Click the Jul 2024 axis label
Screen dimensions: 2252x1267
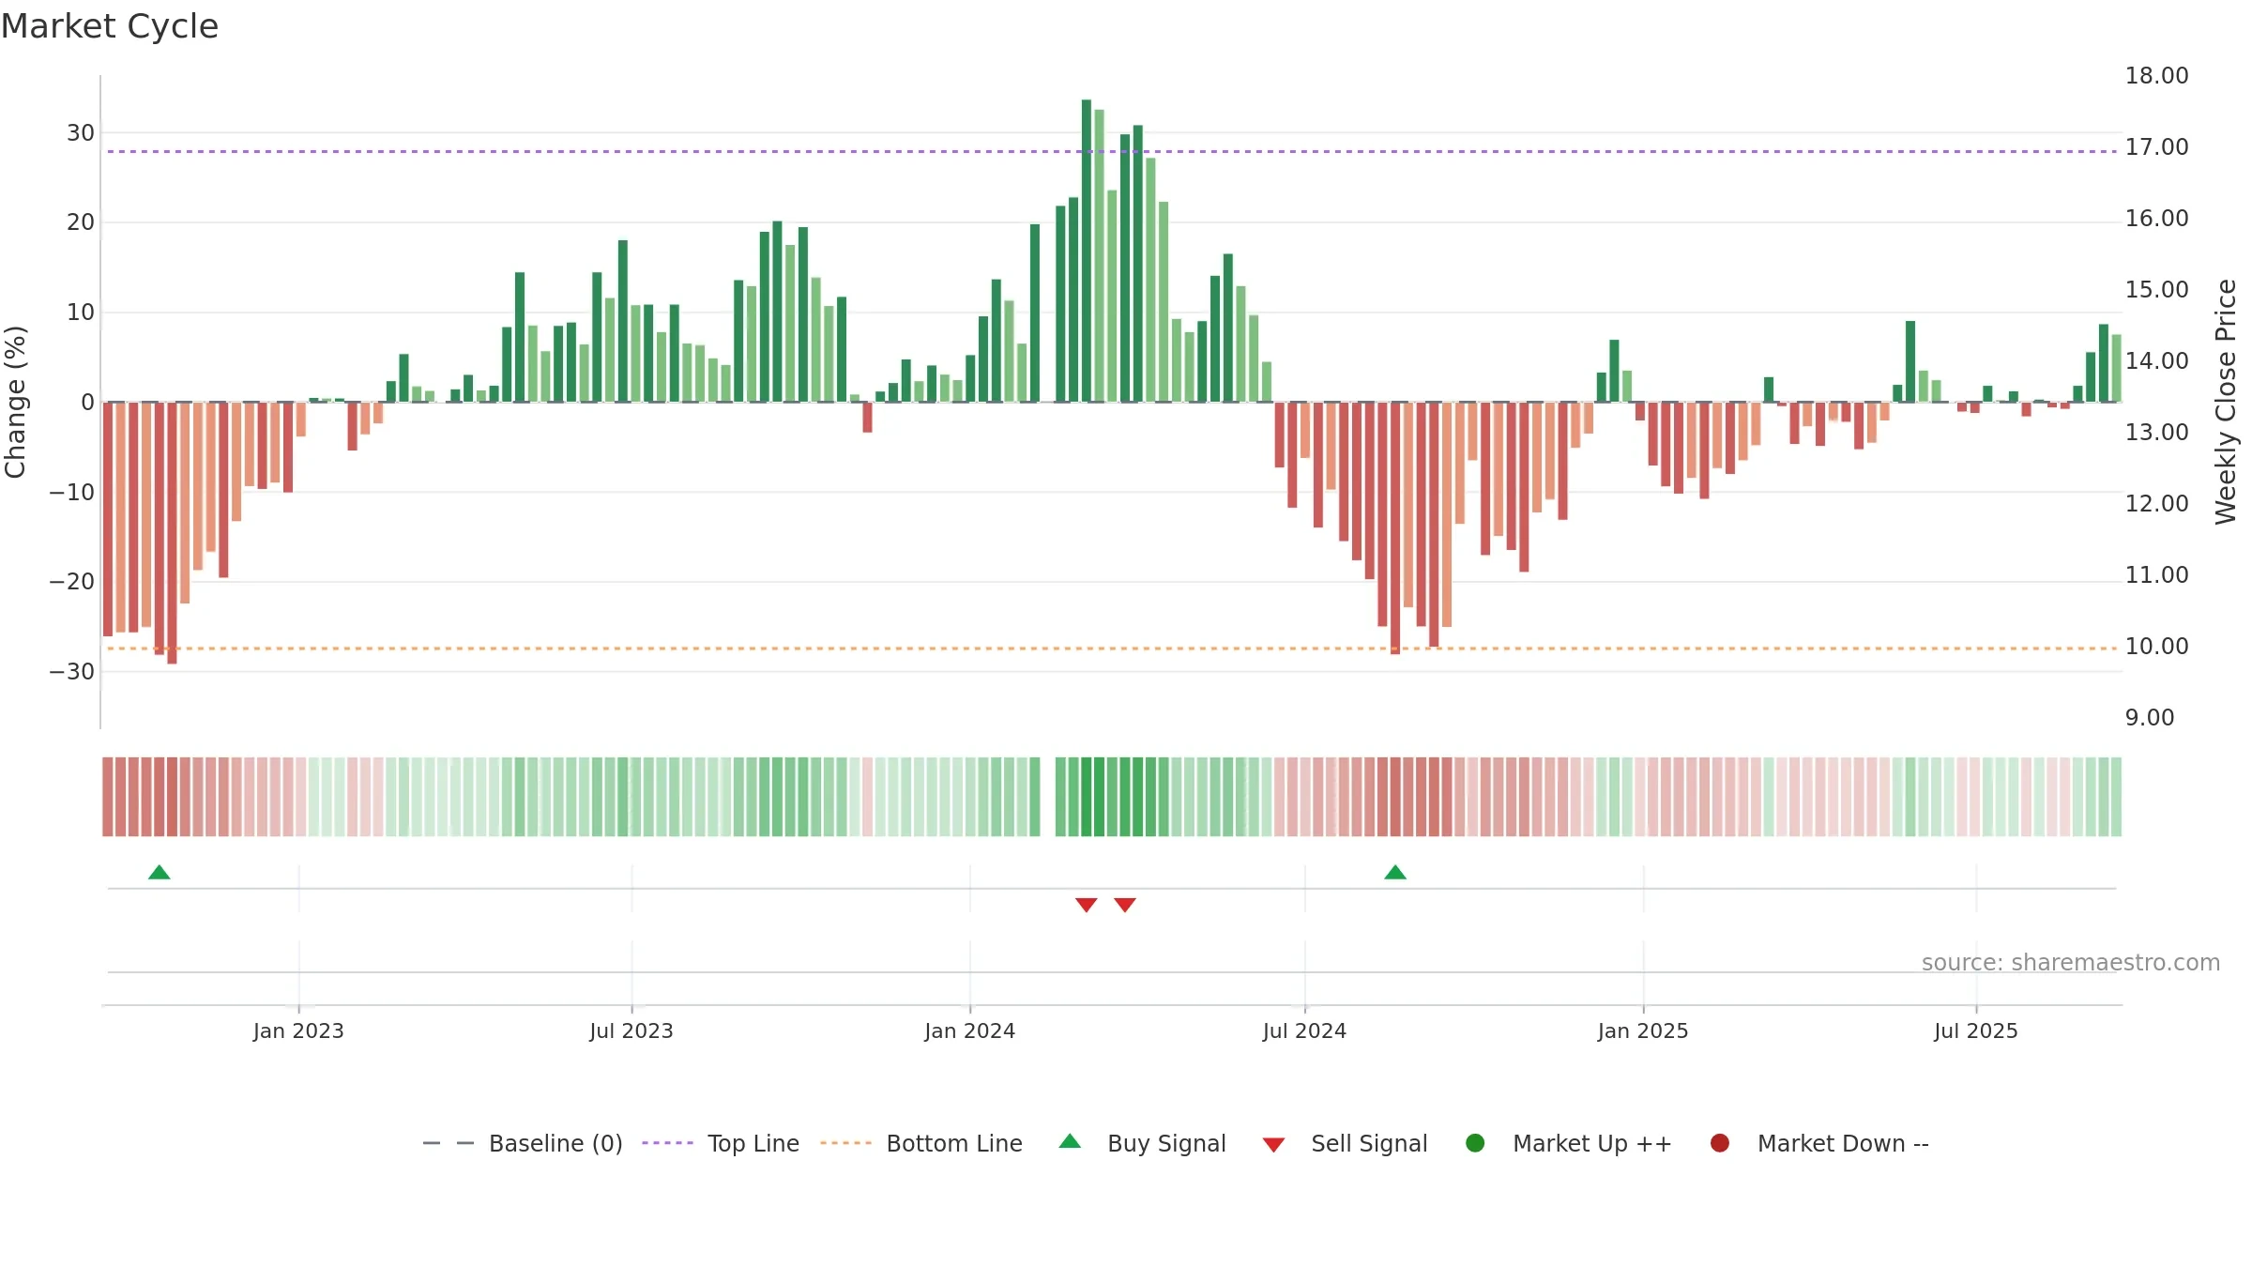click(x=1305, y=1031)
